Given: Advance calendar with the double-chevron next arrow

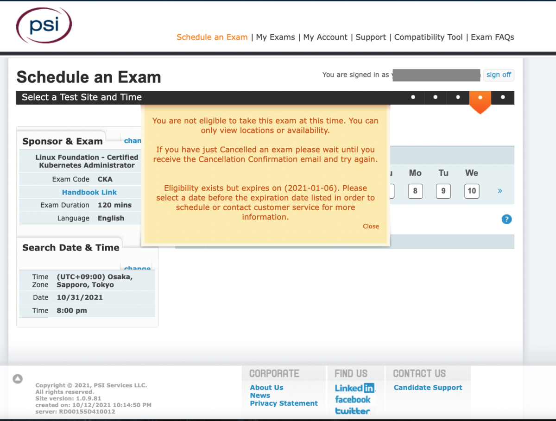Looking at the screenshot, I should pyautogui.click(x=500, y=191).
